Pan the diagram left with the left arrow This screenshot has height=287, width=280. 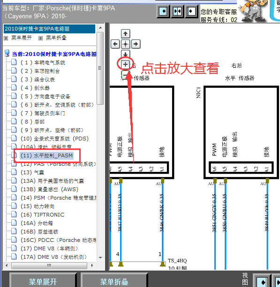pyautogui.click(x=115, y=44)
